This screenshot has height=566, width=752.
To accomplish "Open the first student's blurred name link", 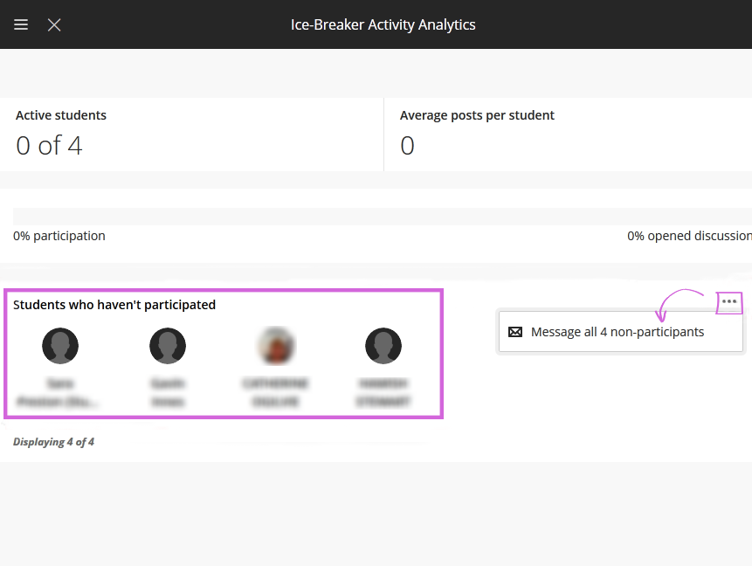I will (60, 392).
